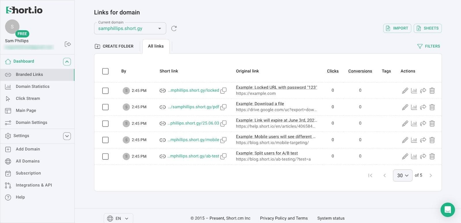
Task: Tick the checkbox for the mobile link
Action: [x=105, y=140]
